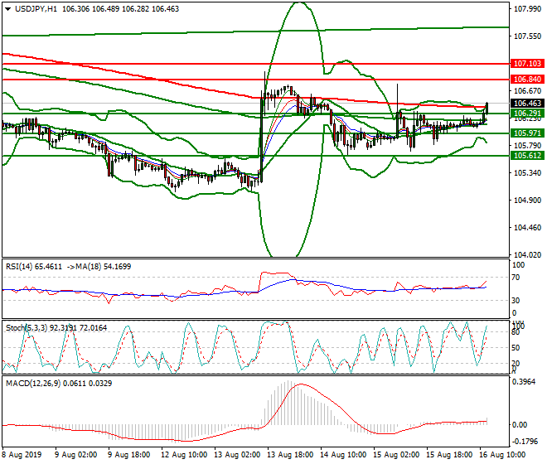Screen dimensions: 547x464
Task: Click the RSI 70 level scale value
Action: 516,278
